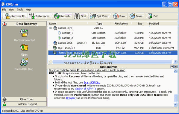Follow the Browser tab link

click(71, 98)
